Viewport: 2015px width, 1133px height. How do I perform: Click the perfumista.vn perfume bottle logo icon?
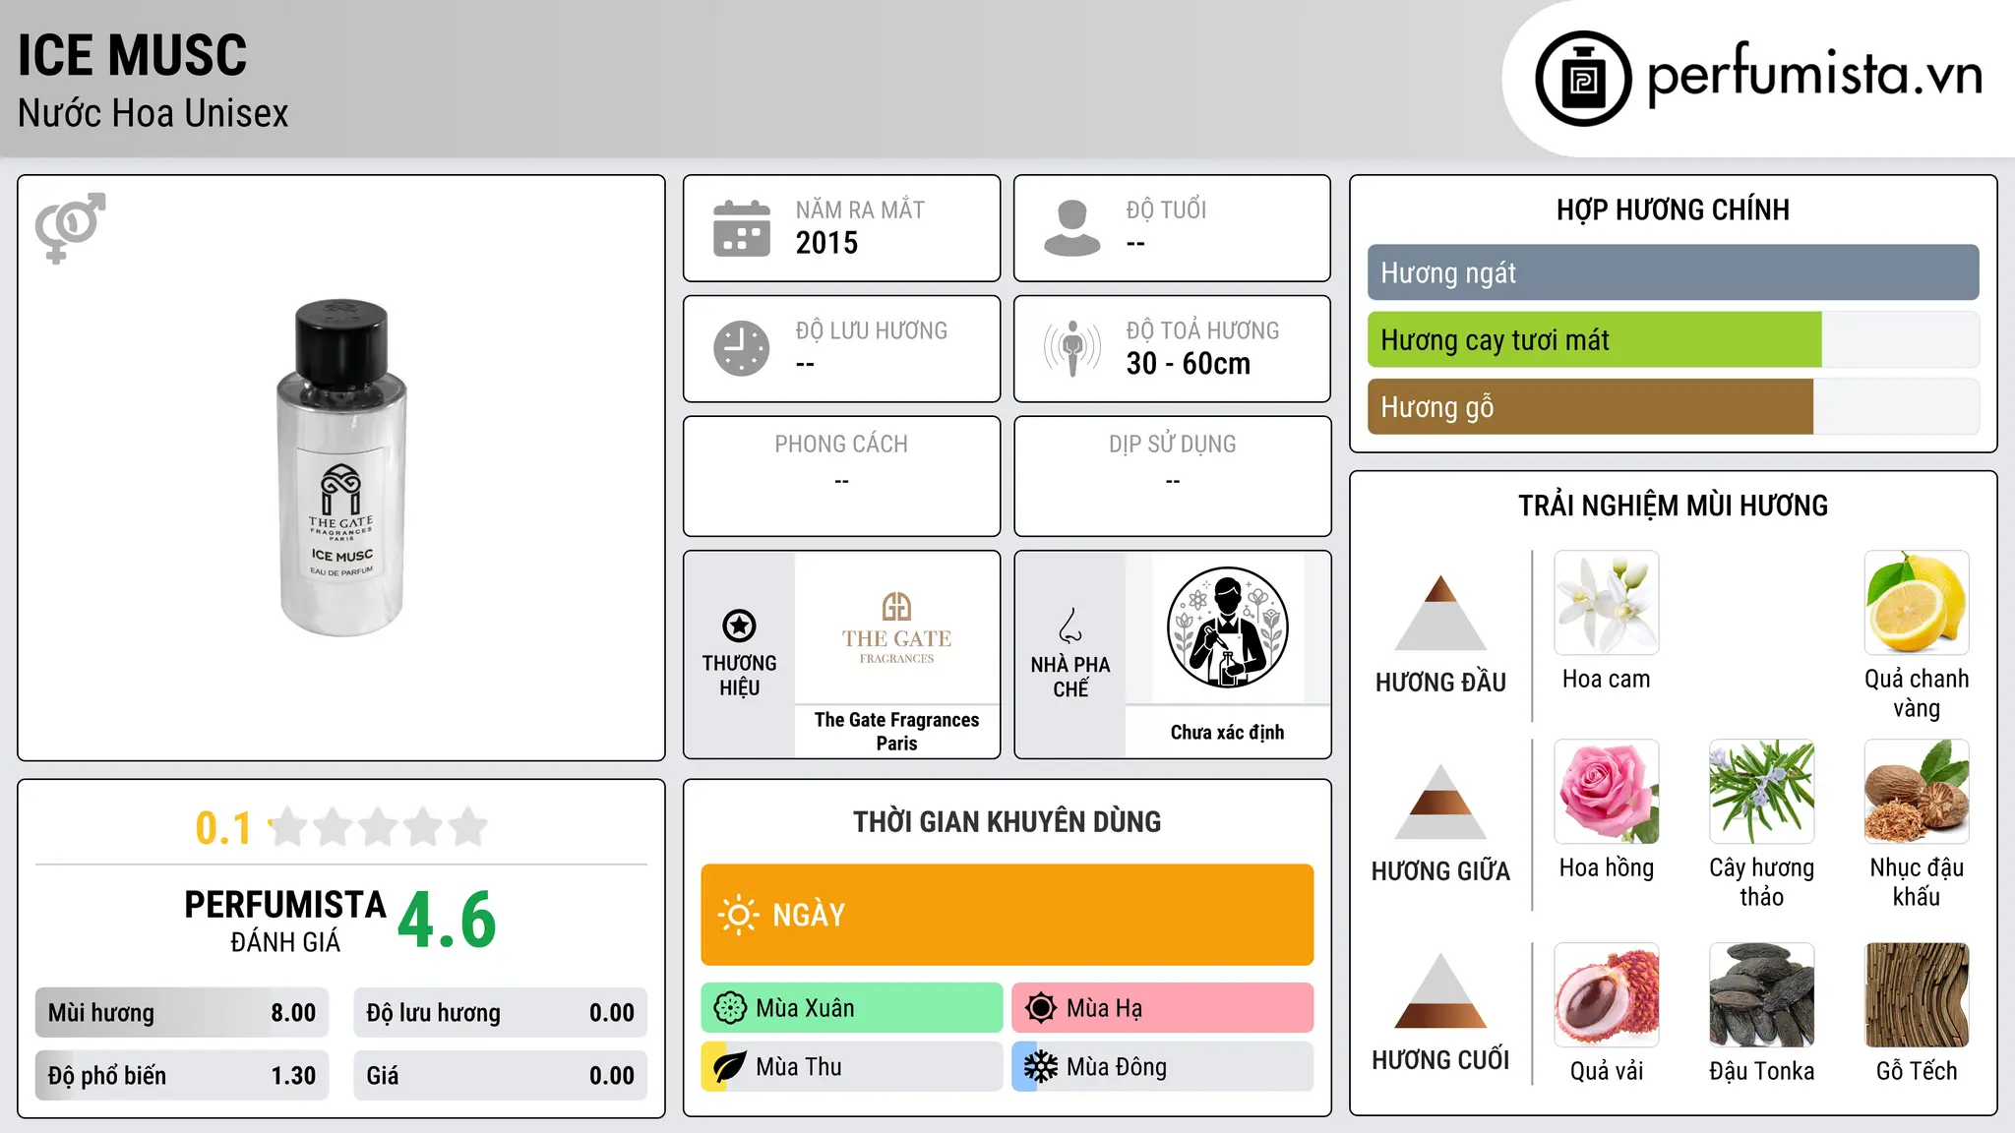1583,79
